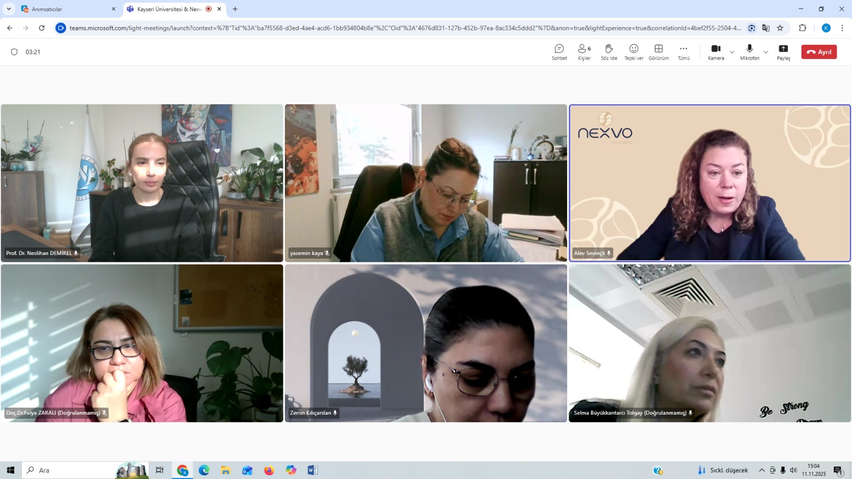Image resolution: width=852 pixels, height=479 pixels.
Task: Expand the microphone options dropdown arrow
Action: pyautogui.click(x=766, y=52)
